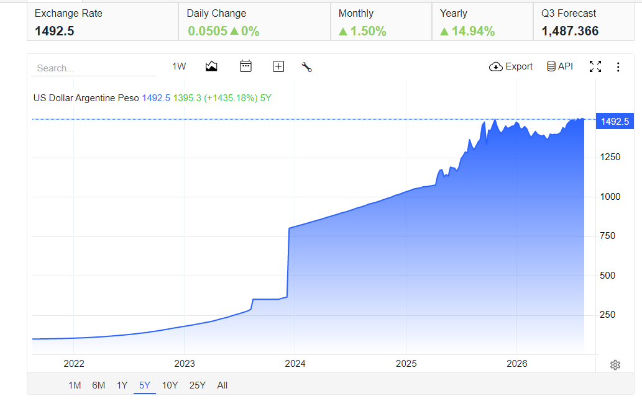Image resolution: width=642 pixels, height=409 pixels.
Task: Click the plus icon to add comparison
Action: (x=278, y=66)
